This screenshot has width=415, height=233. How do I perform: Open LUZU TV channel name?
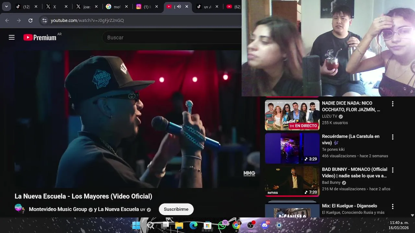coord(330,116)
